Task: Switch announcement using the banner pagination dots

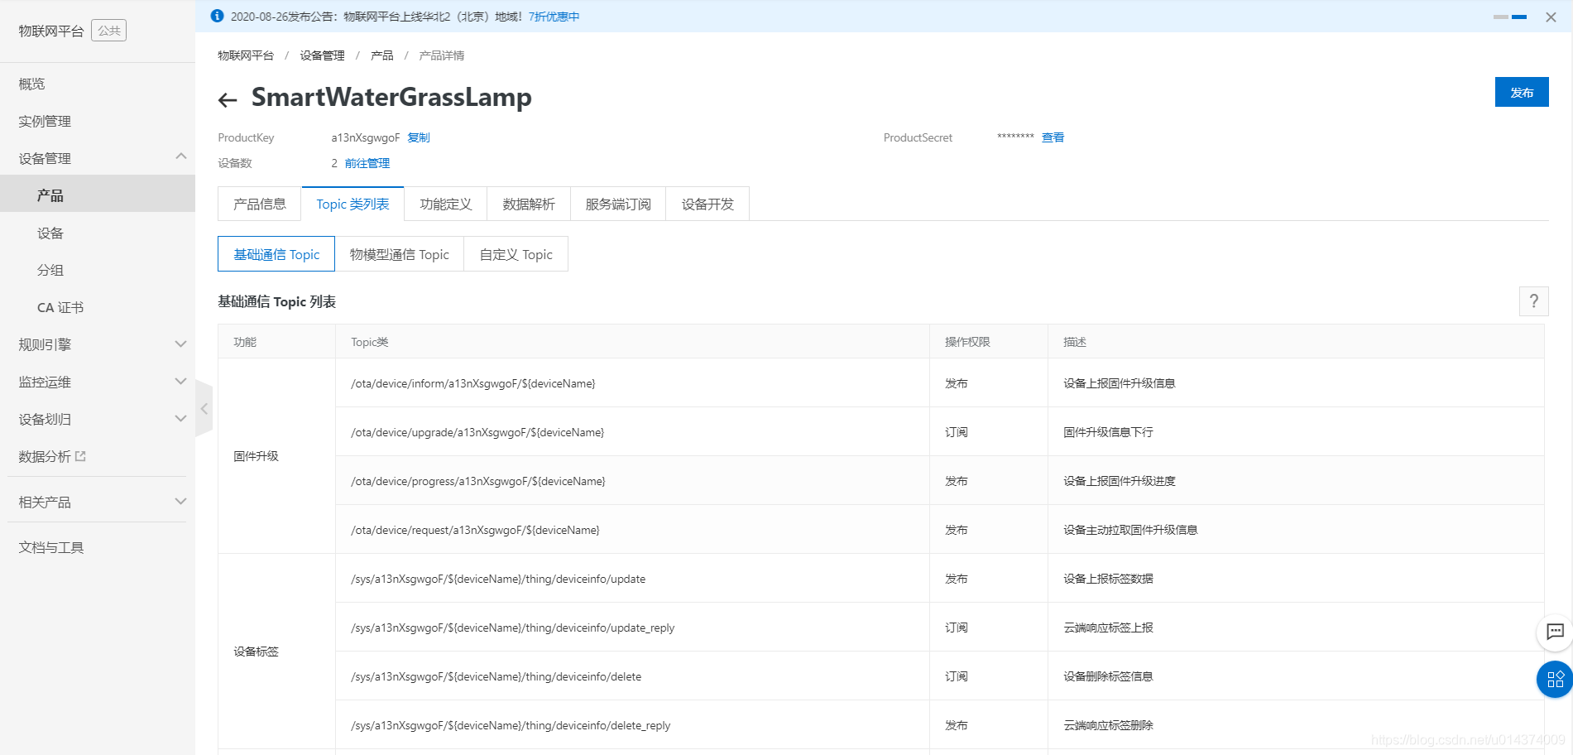Action: (x=1510, y=17)
